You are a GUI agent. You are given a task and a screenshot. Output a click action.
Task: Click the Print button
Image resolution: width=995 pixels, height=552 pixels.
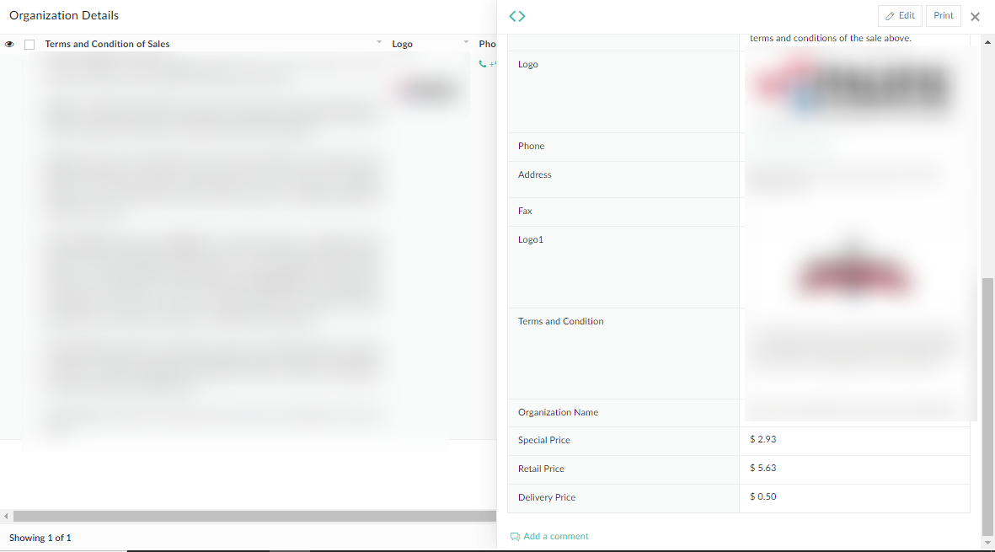(943, 15)
